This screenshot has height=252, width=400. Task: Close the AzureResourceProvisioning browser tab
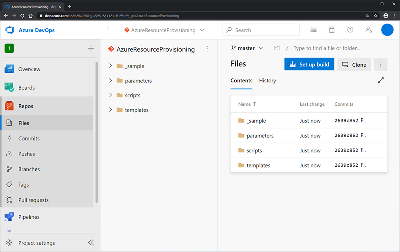(x=60, y=7)
